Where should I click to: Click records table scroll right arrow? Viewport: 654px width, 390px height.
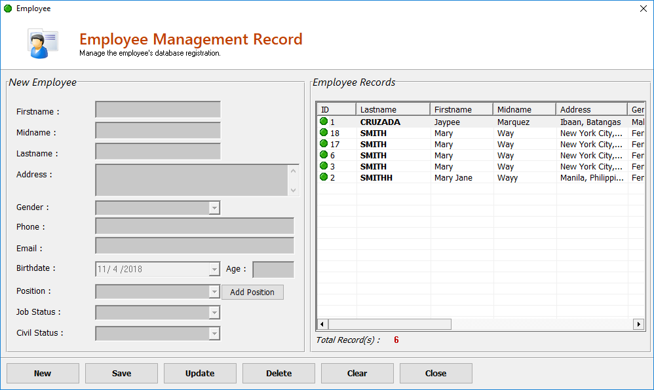pyautogui.click(x=638, y=324)
